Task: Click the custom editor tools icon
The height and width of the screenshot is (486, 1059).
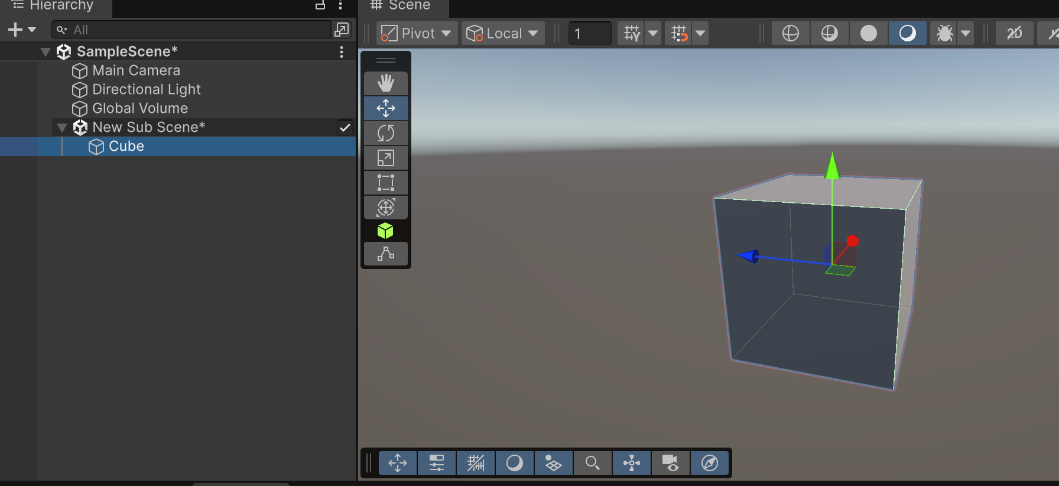Action: point(385,254)
